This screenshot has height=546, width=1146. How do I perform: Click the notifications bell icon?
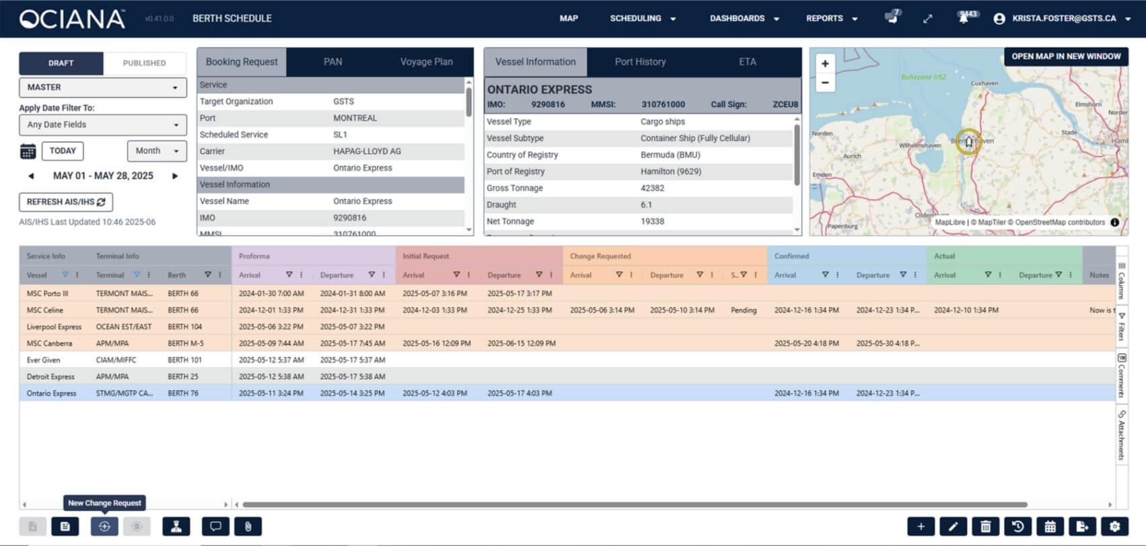pyautogui.click(x=964, y=19)
